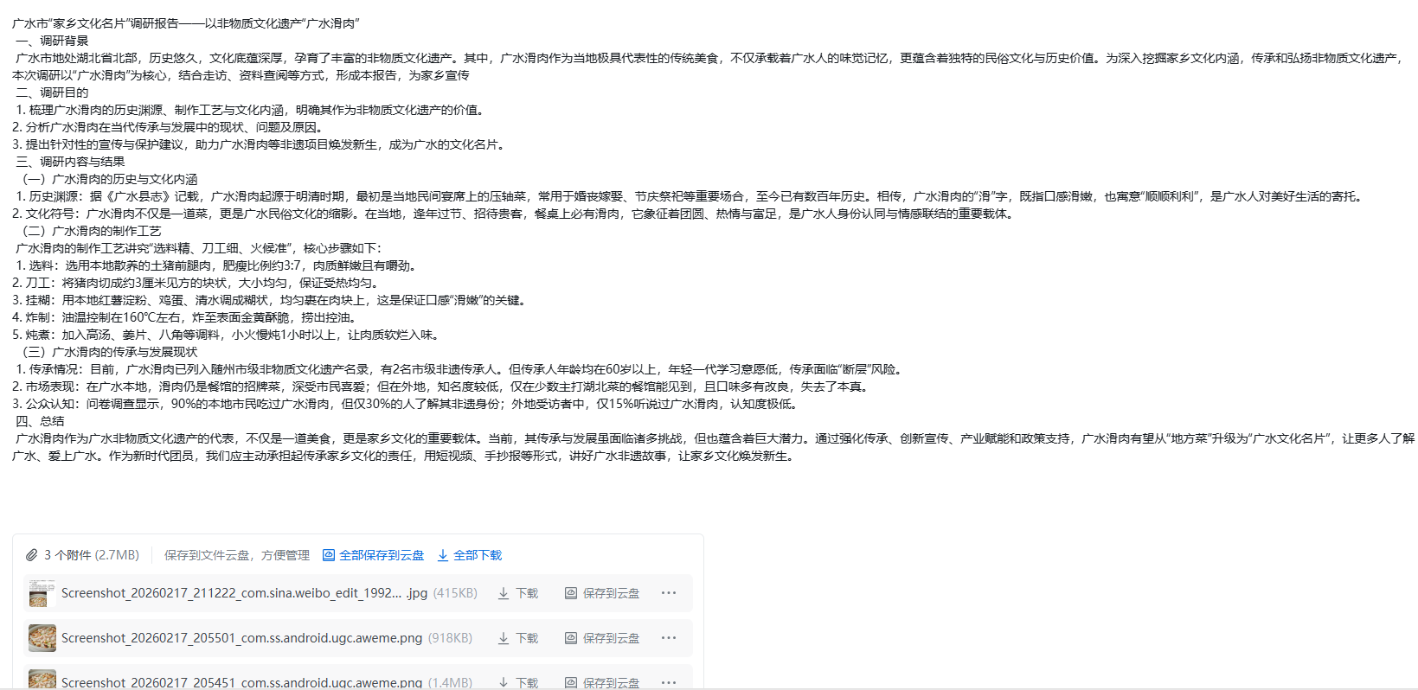Screen dimensions: 1418x690
Task: Save the 1.4MB aweme.png to cloud drive
Action: 602,682
